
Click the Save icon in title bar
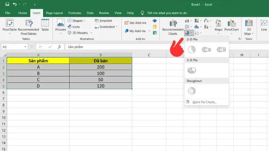pos(7,4)
